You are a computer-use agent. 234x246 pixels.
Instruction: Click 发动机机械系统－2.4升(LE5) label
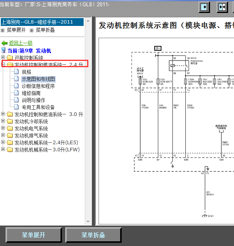click(x=46, y=143)
